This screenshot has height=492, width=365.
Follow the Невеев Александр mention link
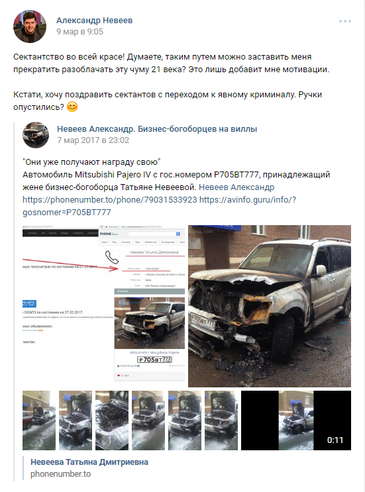pyautogui.click(x=236, y=187)
